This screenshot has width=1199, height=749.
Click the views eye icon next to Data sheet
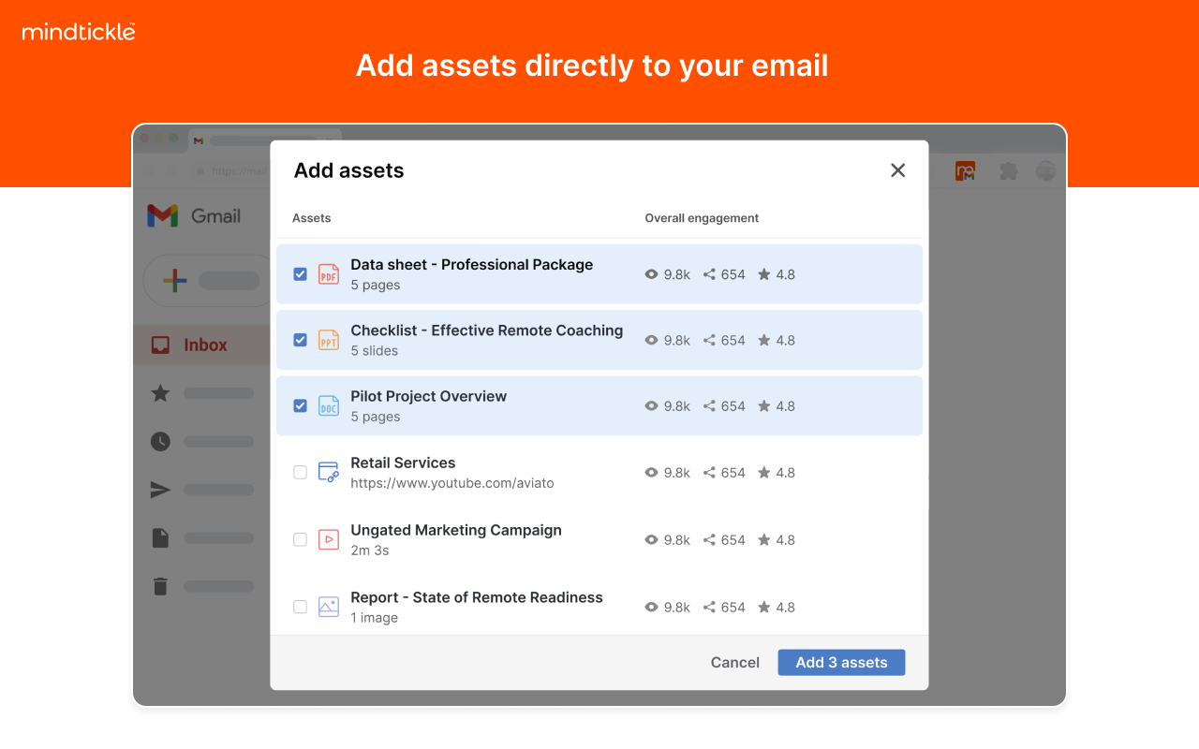(x=651, y=274)
